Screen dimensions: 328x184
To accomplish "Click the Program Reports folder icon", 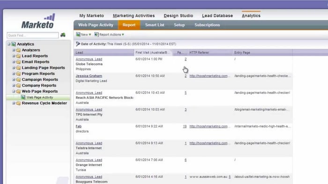I will coord(18,74).
